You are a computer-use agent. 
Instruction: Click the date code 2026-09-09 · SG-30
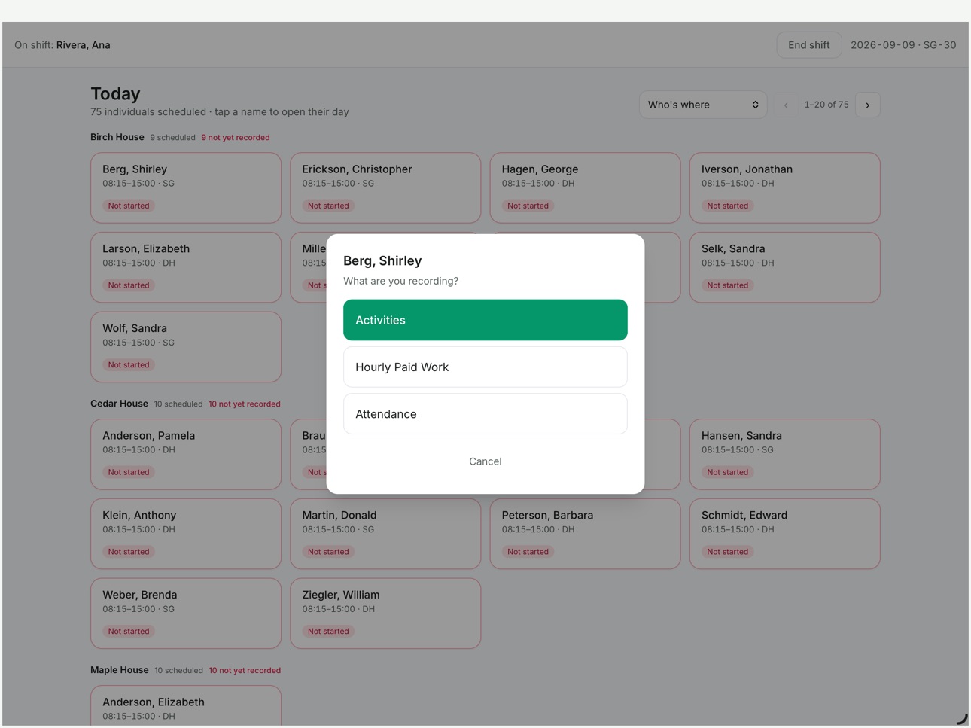pos(903,45)
